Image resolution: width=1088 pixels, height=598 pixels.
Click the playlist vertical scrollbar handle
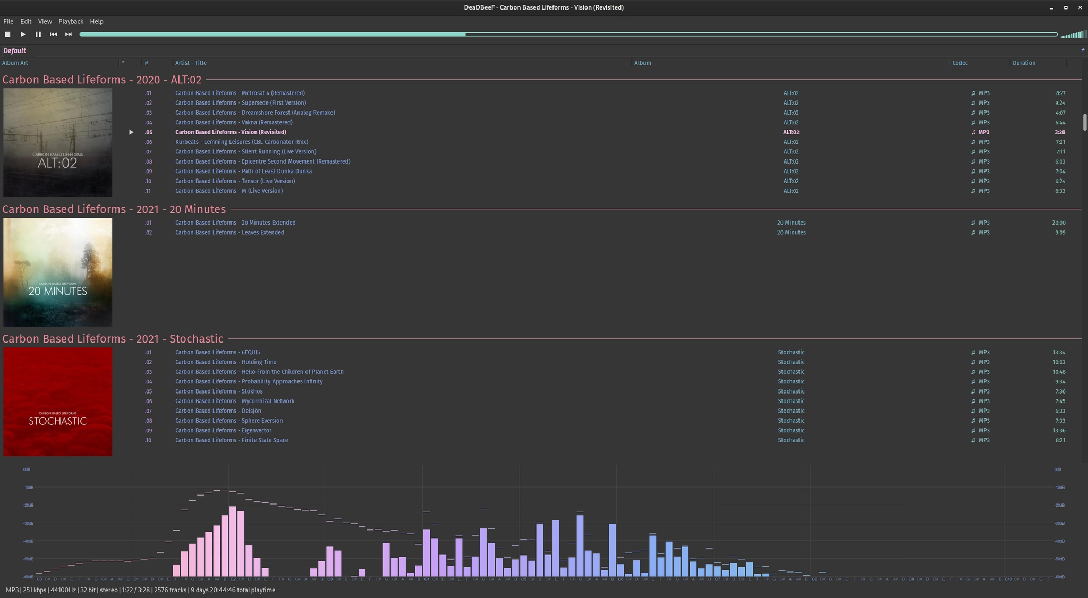[1084, 122]
